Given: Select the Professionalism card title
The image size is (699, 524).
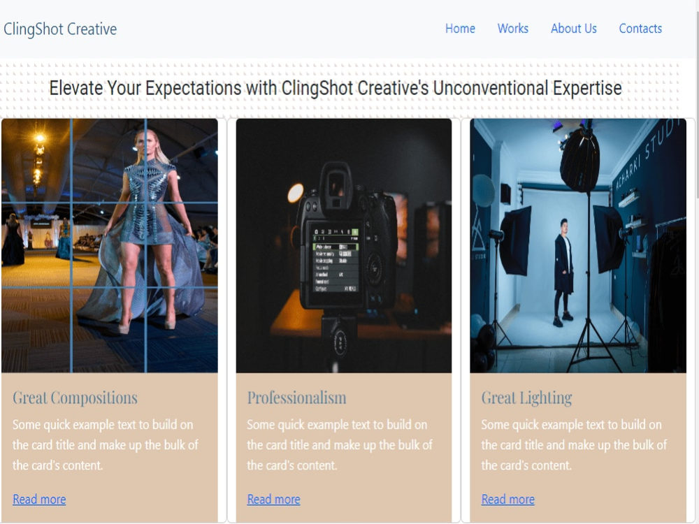Looking at the screenshot, I should (x=296, y=398).
